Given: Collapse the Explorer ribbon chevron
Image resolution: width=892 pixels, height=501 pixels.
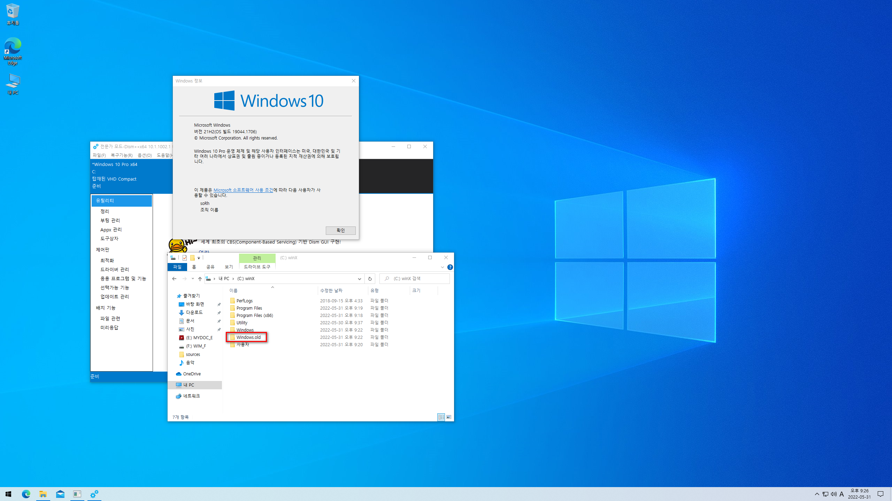Looking at the screenshot, I should (x=443, y=267).
